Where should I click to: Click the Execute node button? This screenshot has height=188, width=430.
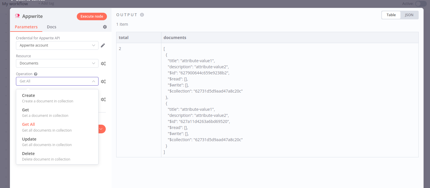[x=92, y=16]
